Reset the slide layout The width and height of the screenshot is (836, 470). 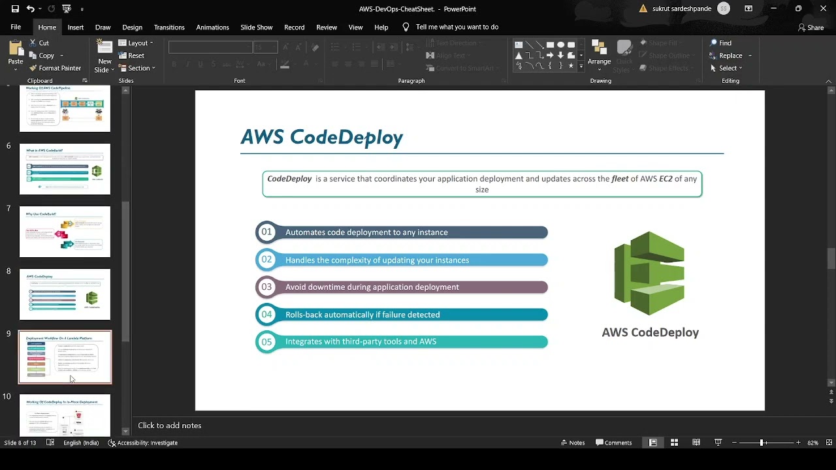pyautogui.click(x=131, y=55)
